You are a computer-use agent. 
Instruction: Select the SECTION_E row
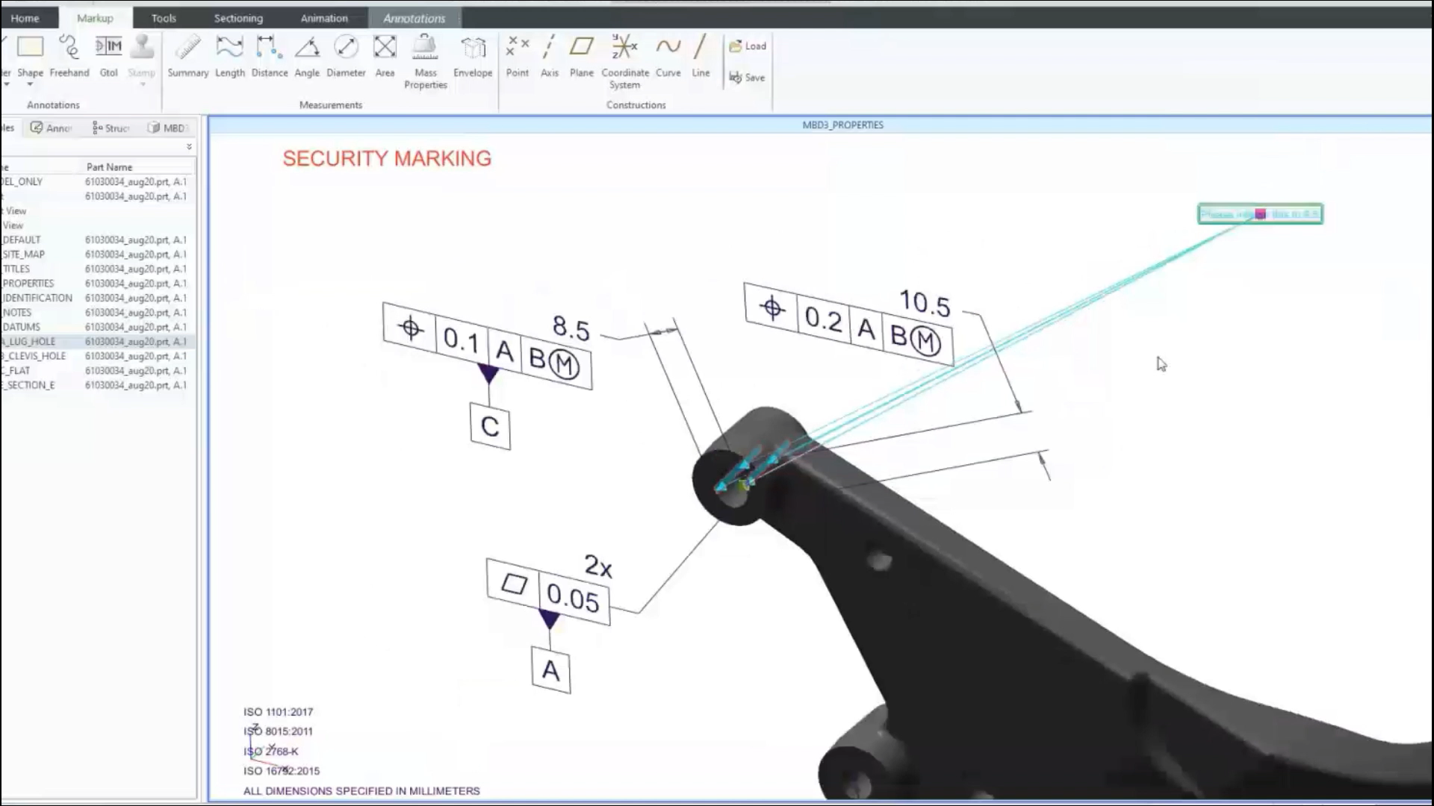[97, 385]
